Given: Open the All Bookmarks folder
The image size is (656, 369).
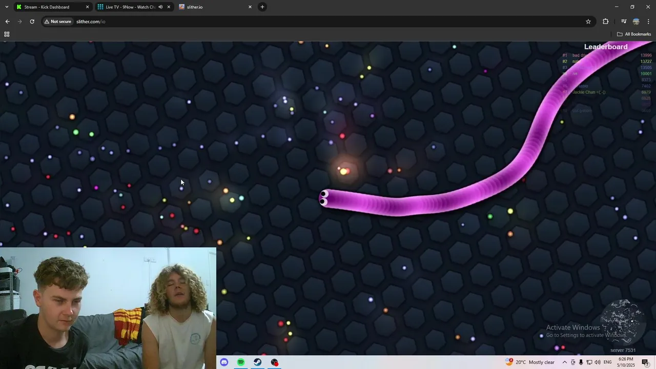Looking at the screenshot, I should (634, 34).
